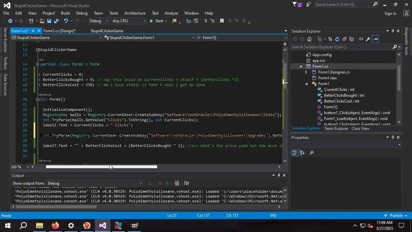
Task: Click the Undo arrow icon
Action: pos(66,21)
